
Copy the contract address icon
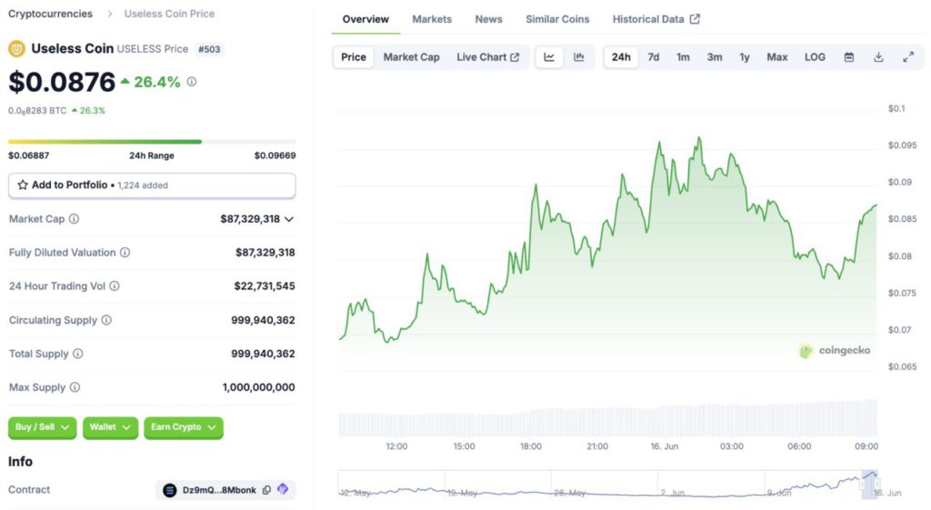click(x=266, y=490)
